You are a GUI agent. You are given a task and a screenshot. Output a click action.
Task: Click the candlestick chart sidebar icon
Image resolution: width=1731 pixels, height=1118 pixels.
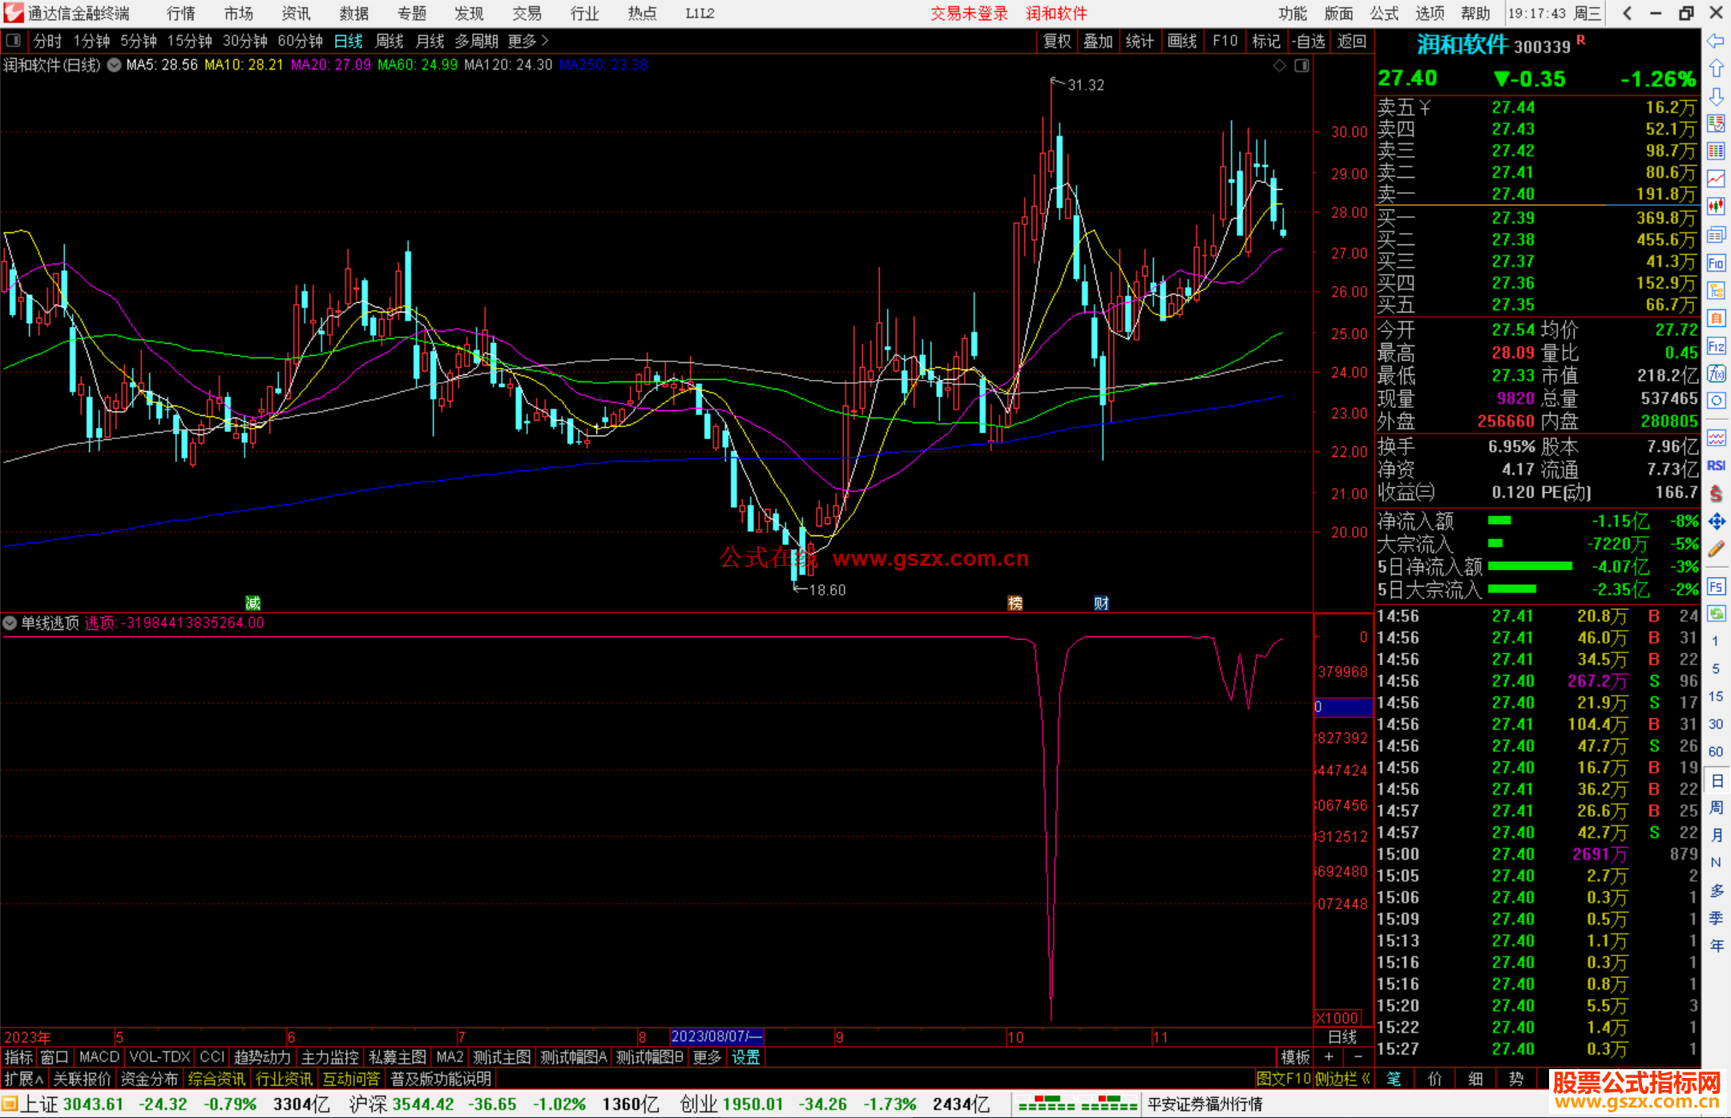click(x=1716, y=207)
